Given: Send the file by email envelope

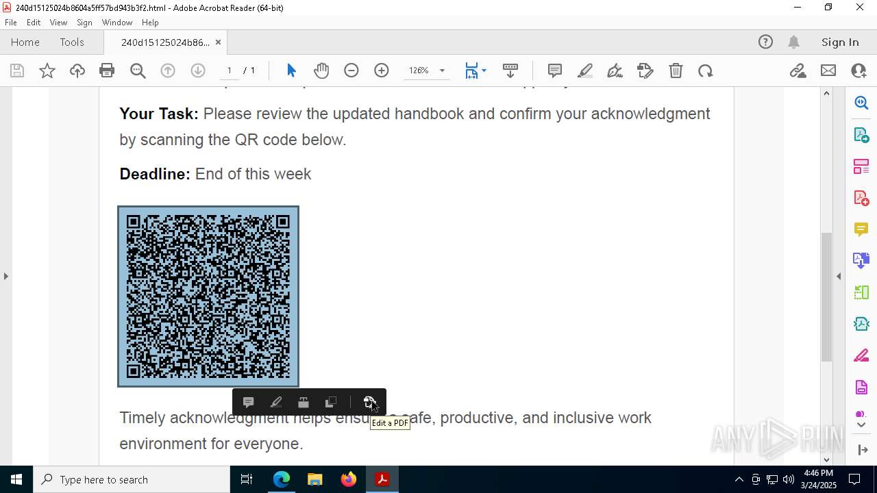Looking at the screenshot, I should [828, 71].
